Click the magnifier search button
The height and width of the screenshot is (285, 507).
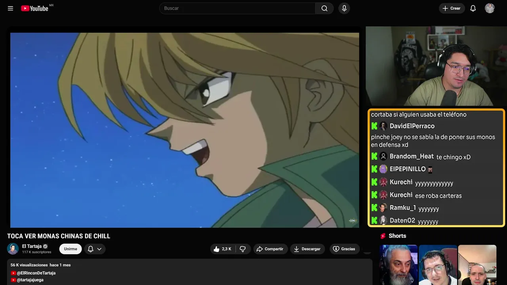pyautogui.click(x=324, y=8)
